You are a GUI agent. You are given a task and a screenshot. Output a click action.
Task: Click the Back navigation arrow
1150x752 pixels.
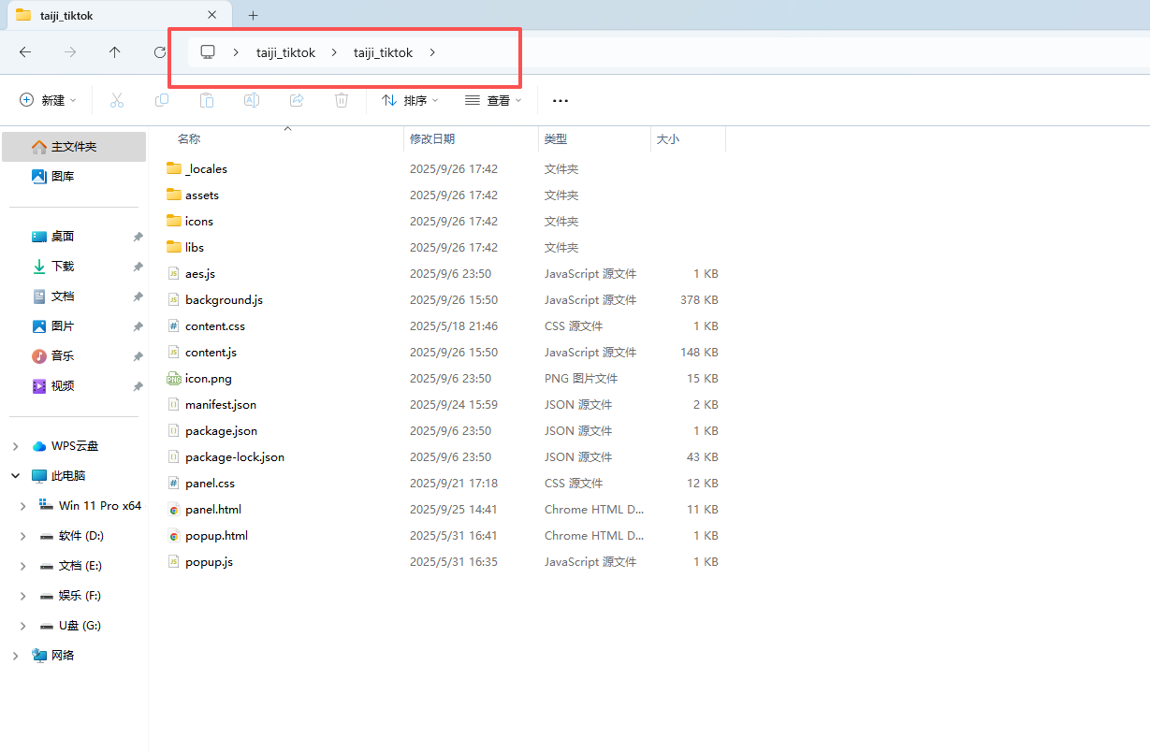tap(25, 52)
